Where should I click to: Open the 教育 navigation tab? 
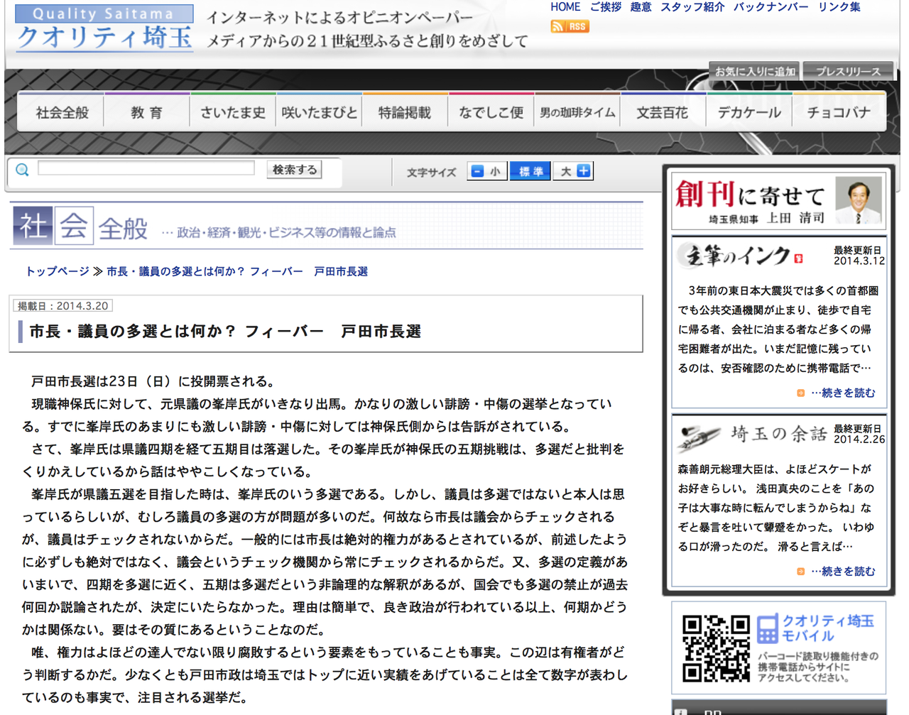click(147, 112)
